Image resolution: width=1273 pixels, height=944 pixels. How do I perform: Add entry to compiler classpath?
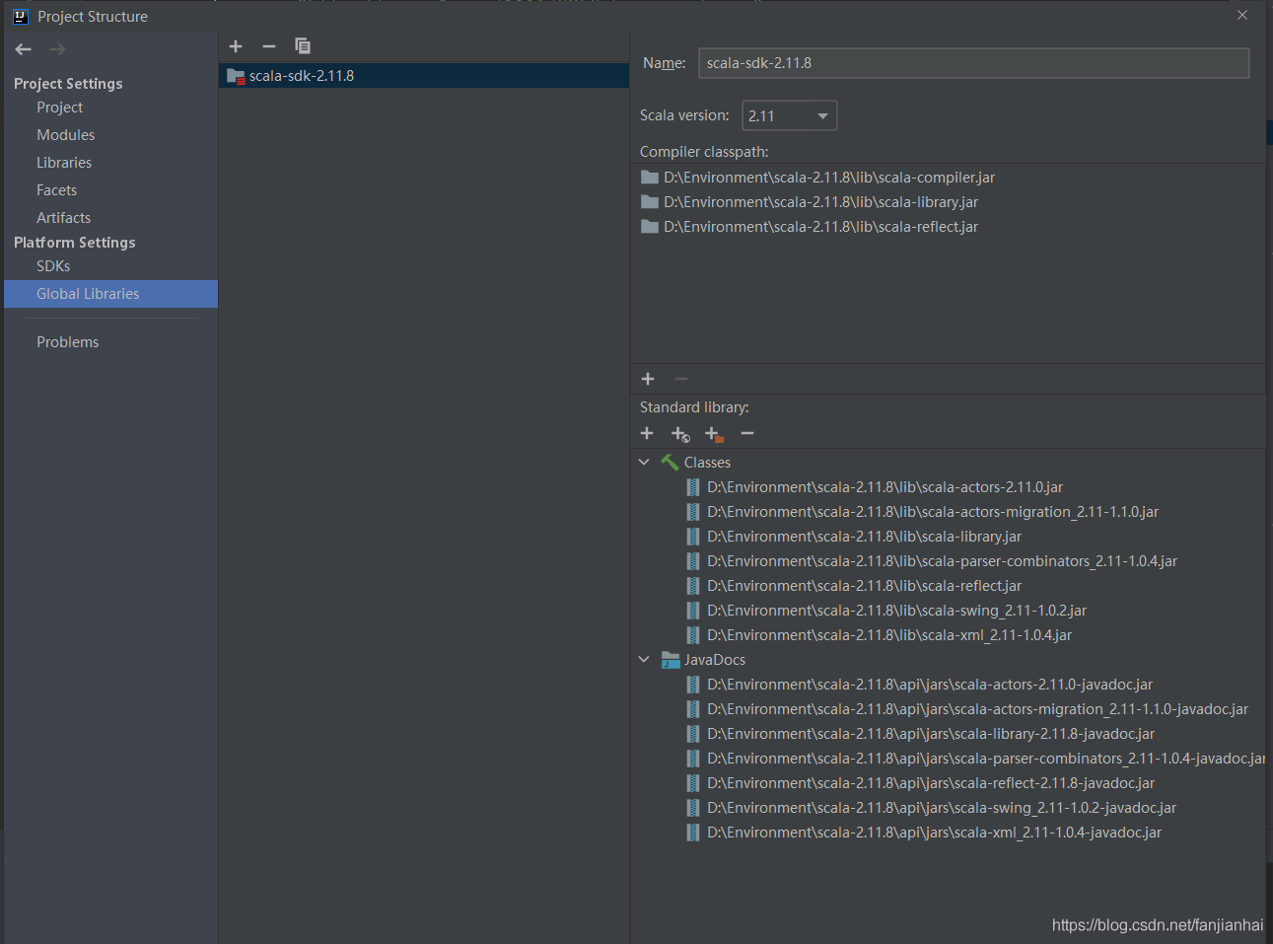coord(648,379)
